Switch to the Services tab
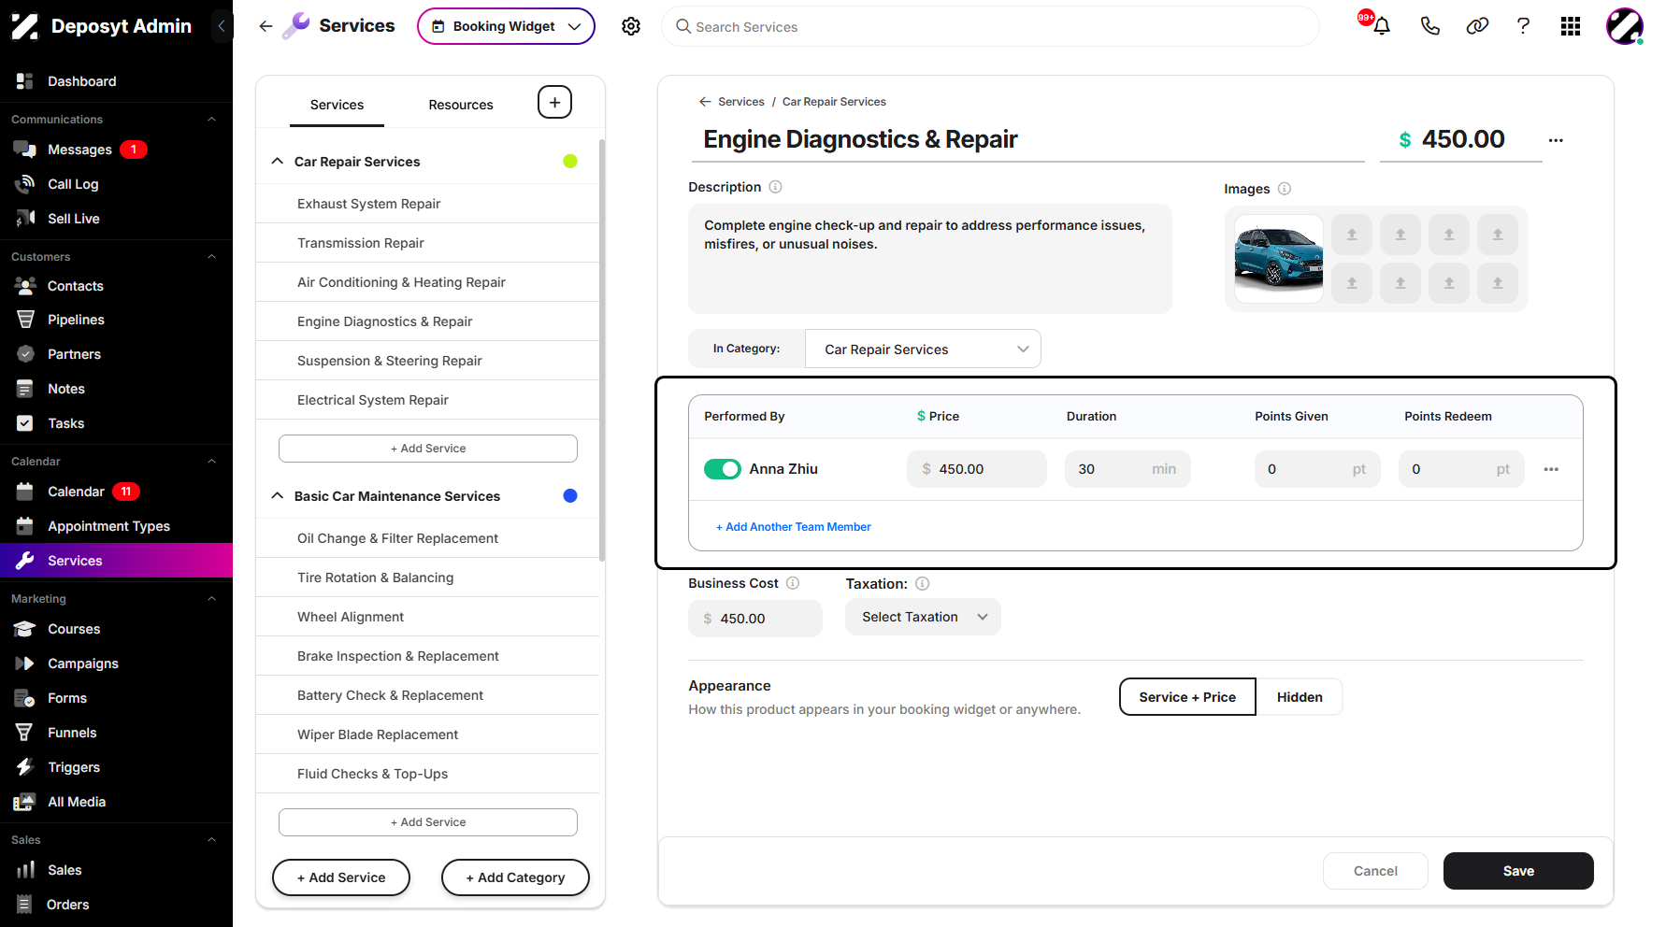 (337, 105)
